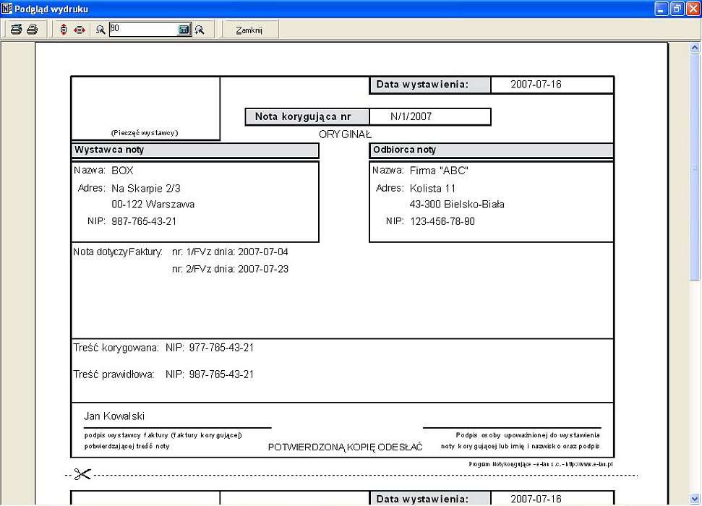The width and height of the screenshot is (702, 506).
Task: Zoom out with the magnifier left of the zoom field
Action: click(x=100, y=30)
